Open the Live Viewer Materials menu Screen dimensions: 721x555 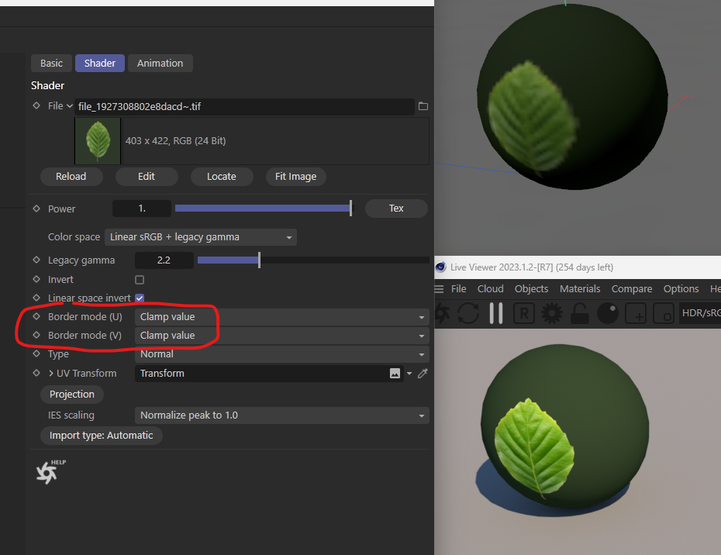(x=580, y=289)
